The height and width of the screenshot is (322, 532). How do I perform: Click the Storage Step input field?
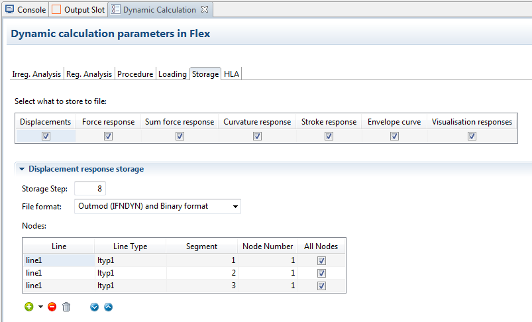(90, 189)
